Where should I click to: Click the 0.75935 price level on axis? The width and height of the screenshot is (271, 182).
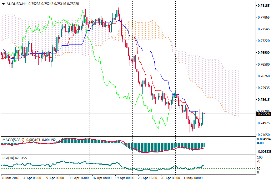pyautogui.click(x=263, y=88)
